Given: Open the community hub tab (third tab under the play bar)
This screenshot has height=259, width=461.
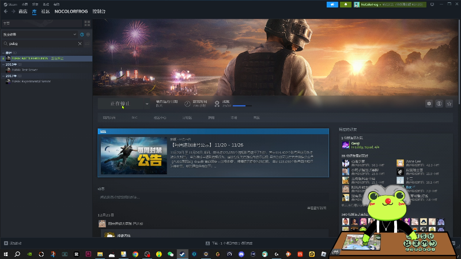Looking at the screenshot, I should coord(160,118).
